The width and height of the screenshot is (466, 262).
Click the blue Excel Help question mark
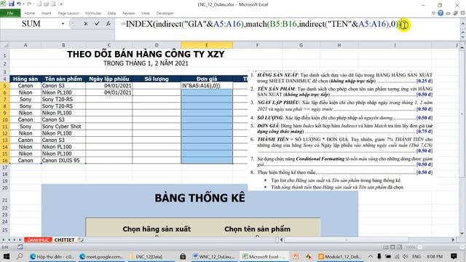(x=441, y=13)
